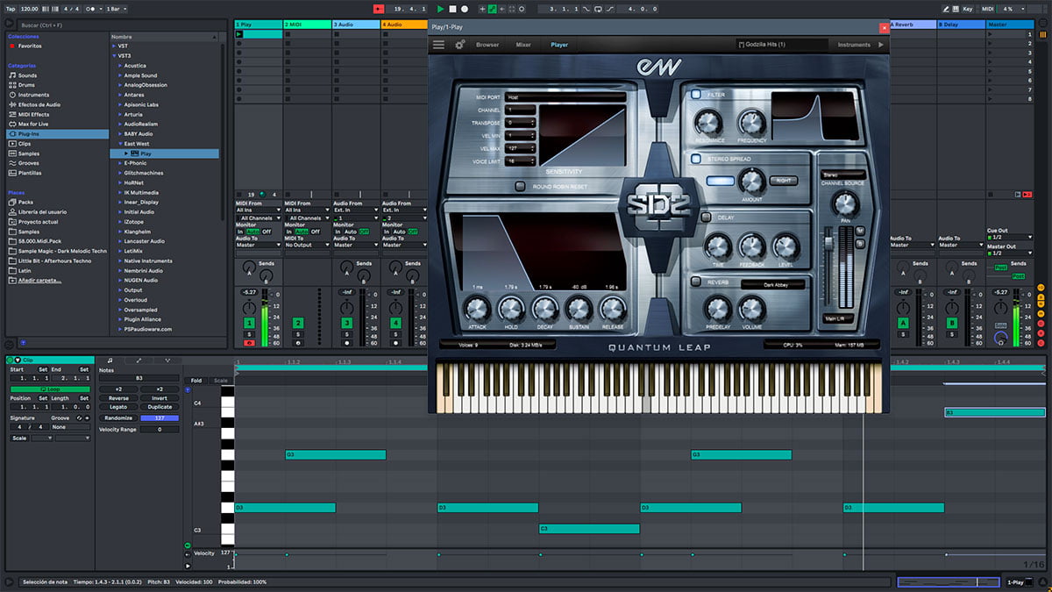Launch the clip in track 1 Play
Screen dimensions: 1052x592
pyautogui.click(x=239, y=34)
